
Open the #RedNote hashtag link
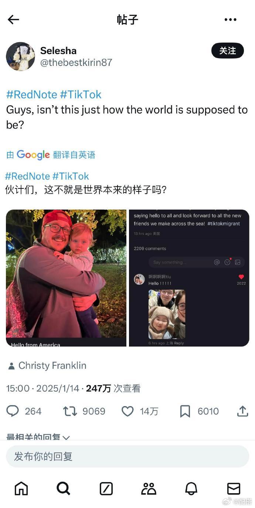point(31,94)
